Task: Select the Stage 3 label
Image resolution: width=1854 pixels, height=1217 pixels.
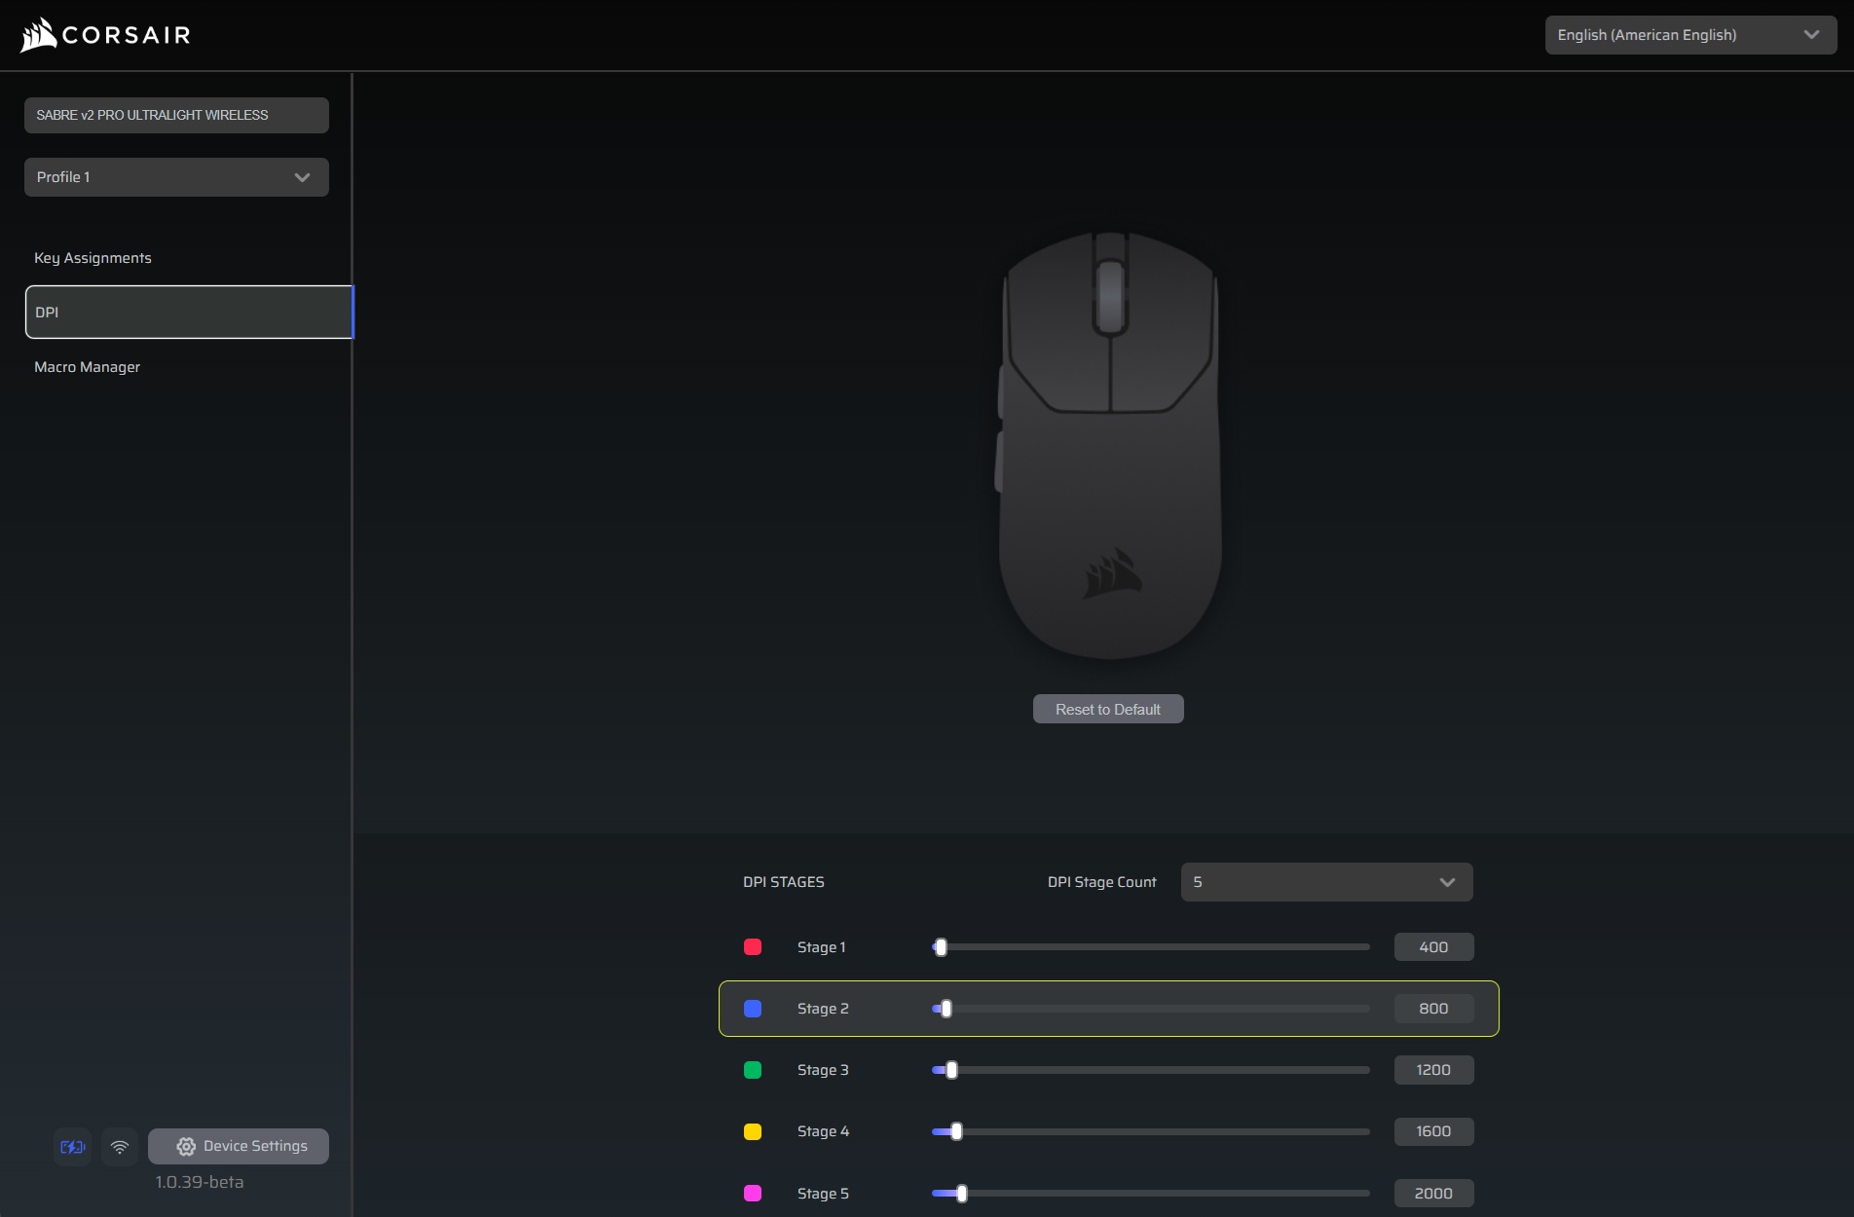Action: 823,1070
